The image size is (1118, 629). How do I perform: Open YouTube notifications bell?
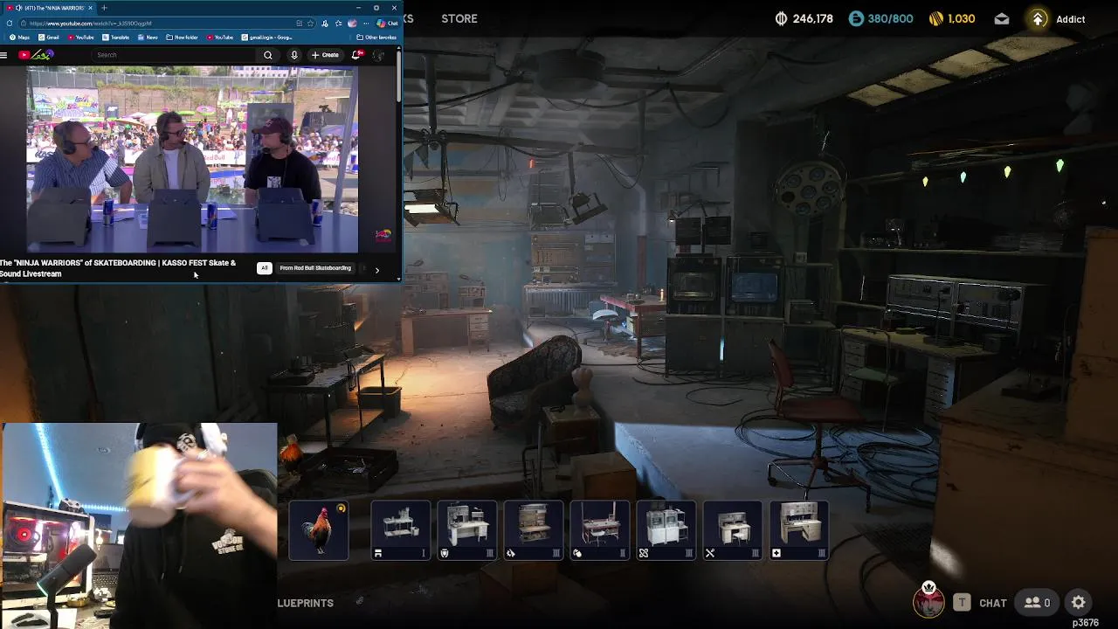coord(356,55)
